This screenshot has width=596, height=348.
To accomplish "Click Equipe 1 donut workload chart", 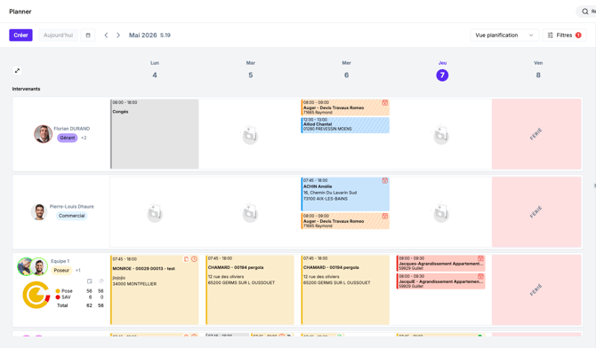I will coord(36,295).
